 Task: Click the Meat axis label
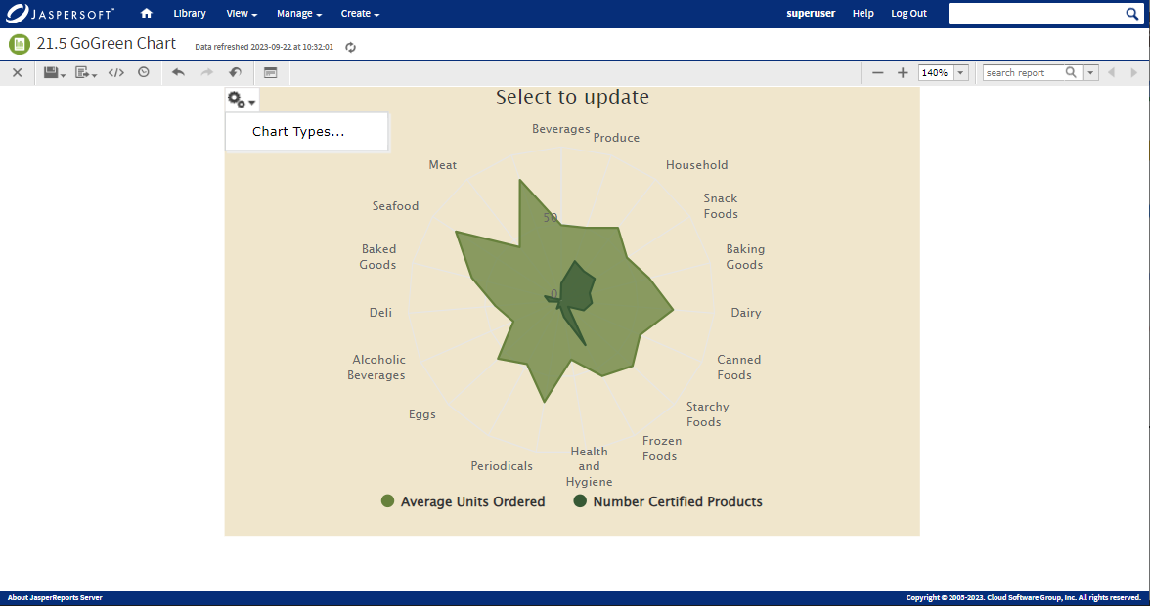[x=443, y=165]
